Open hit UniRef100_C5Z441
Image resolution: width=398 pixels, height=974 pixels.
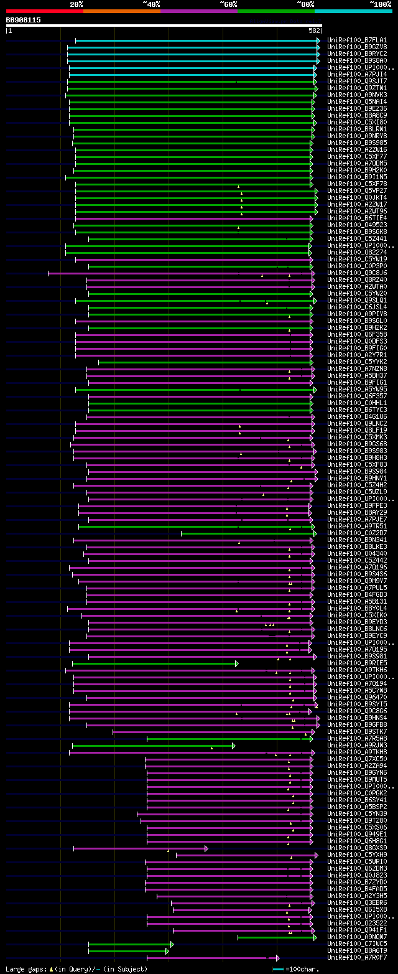(356, 239)
